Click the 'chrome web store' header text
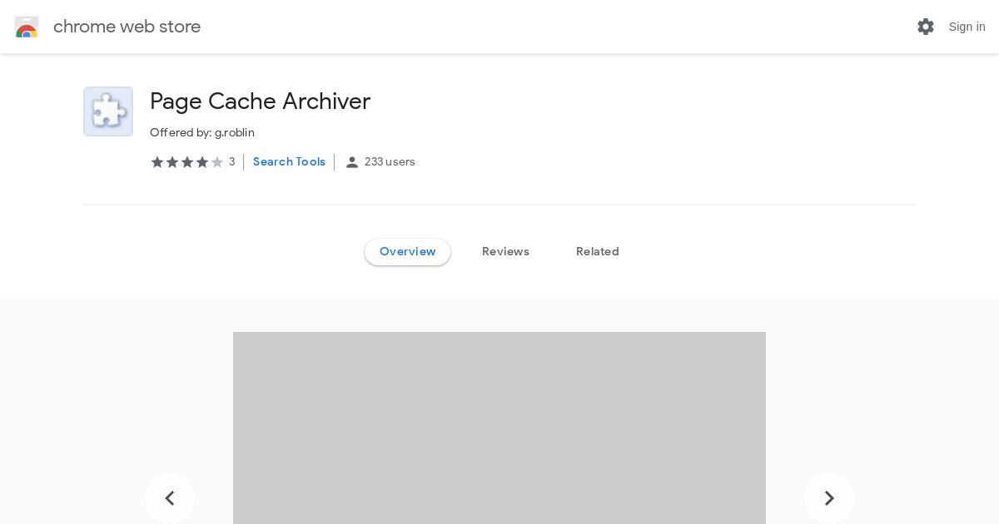 pos(127,27)
